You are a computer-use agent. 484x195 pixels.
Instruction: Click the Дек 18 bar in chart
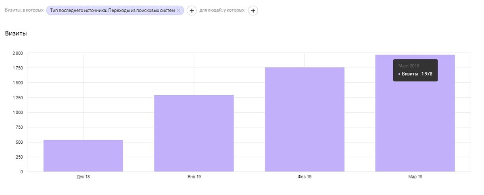[x=83, y=156]
